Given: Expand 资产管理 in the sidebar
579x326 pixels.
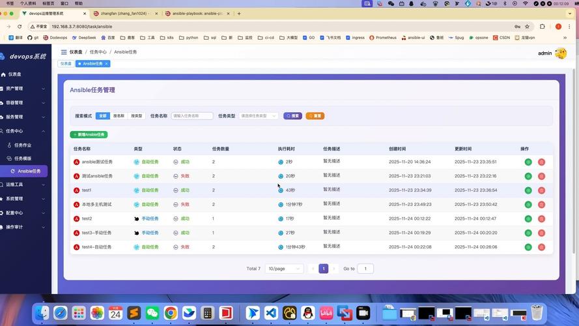Looking at the screenshot, I should 24,89.
